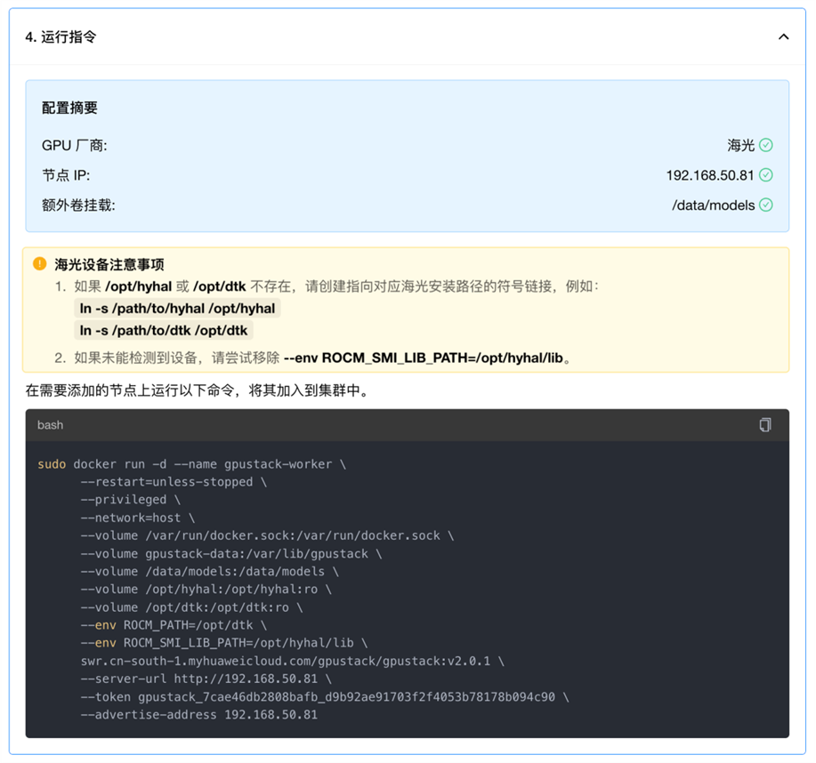Viewport: 816px width, 763px height.
Task: Click the green check beside 海光
Action: pos(765,145)
